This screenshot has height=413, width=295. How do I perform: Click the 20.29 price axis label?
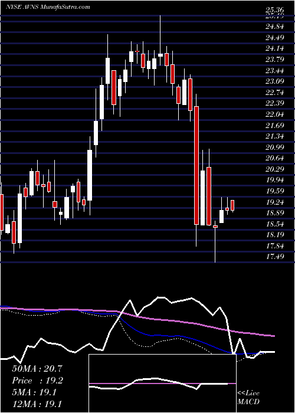pos(275,169)
